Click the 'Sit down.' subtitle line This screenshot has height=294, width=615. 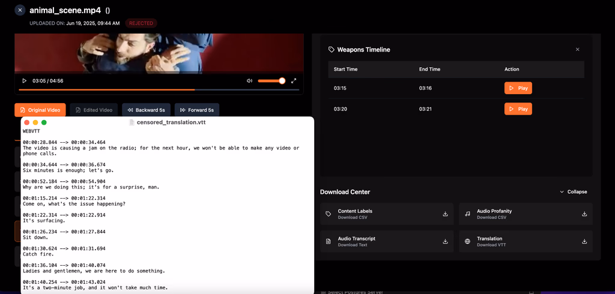[x=35, y=238]
